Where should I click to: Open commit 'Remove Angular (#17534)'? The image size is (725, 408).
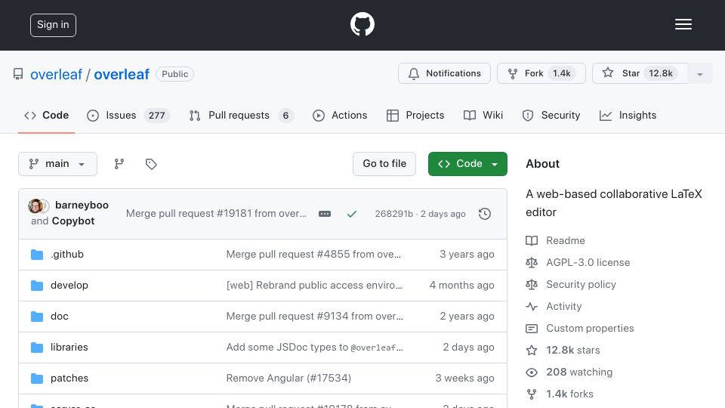(x=288, y=378)
